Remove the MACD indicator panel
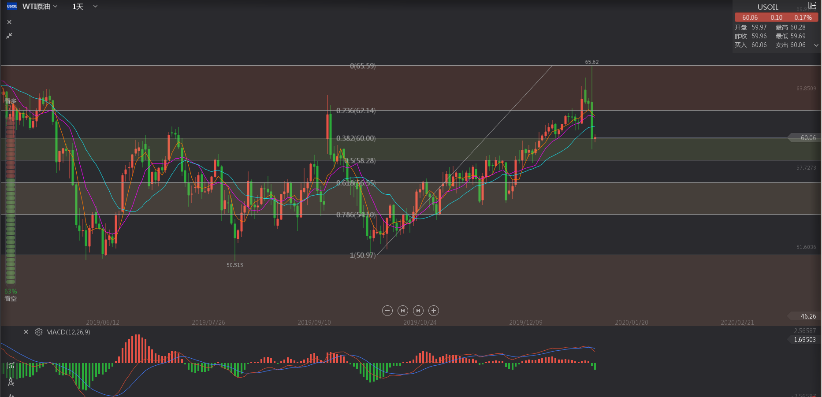 click(26, 332)
